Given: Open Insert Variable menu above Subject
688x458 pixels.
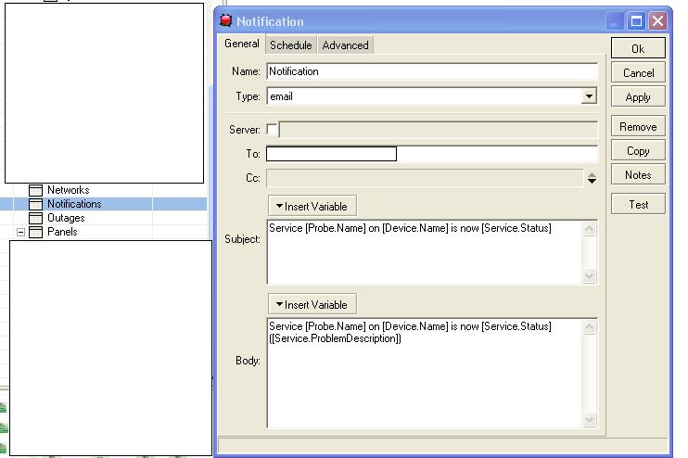Looking at the screenshot, I should tap(312, 206).
